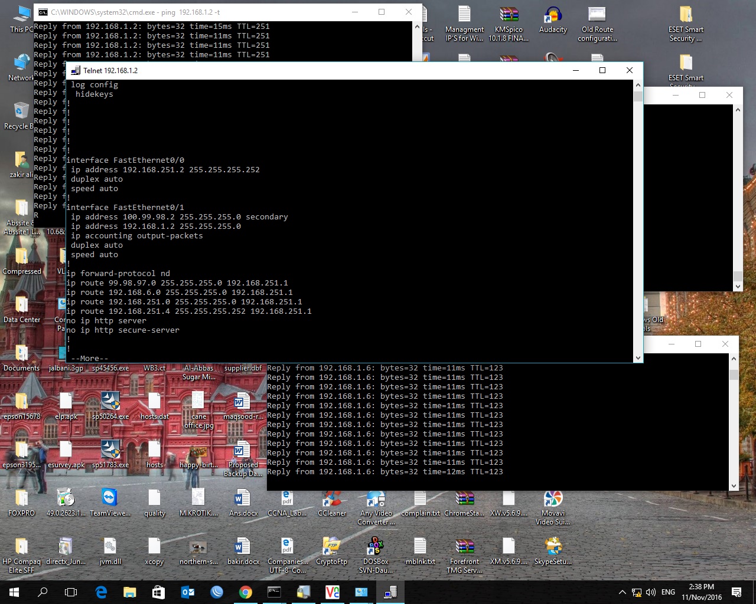Click the "ip accounting output-packets" line
Screen dimensions: 756x604
point(137,236)
